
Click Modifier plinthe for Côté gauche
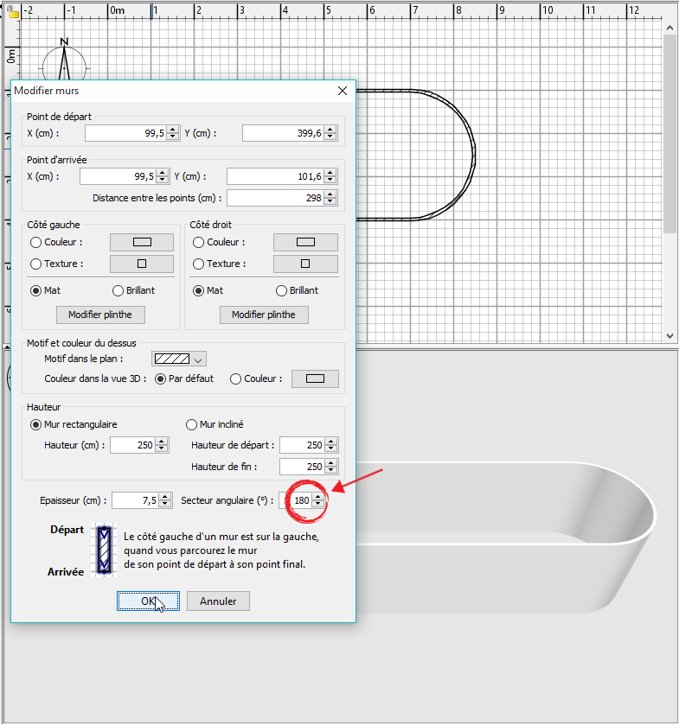[x=100, y=315]
